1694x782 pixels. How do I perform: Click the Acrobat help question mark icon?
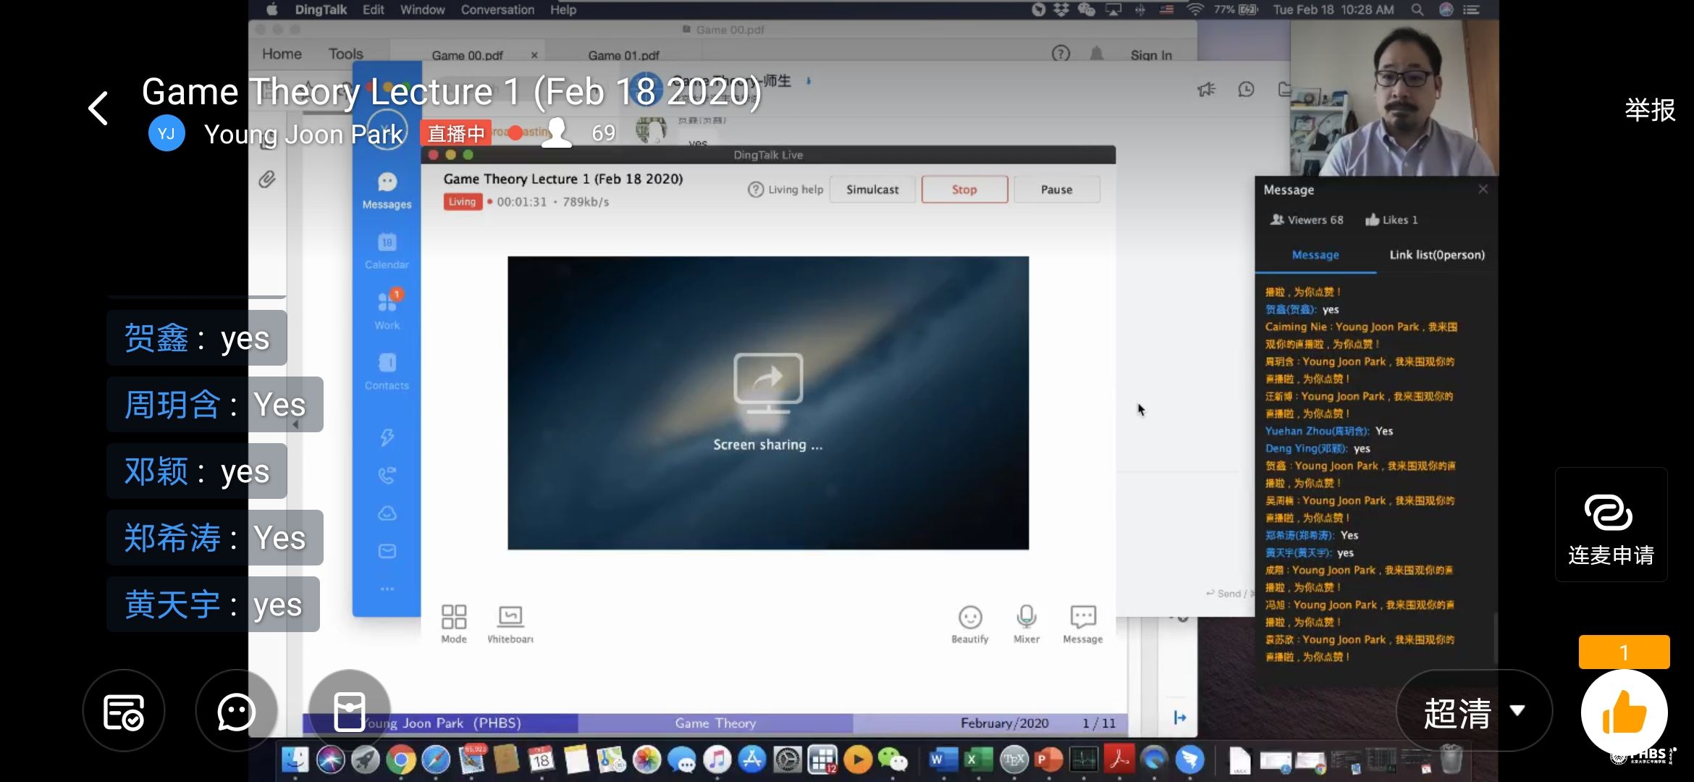click(x=1061, y=54)
